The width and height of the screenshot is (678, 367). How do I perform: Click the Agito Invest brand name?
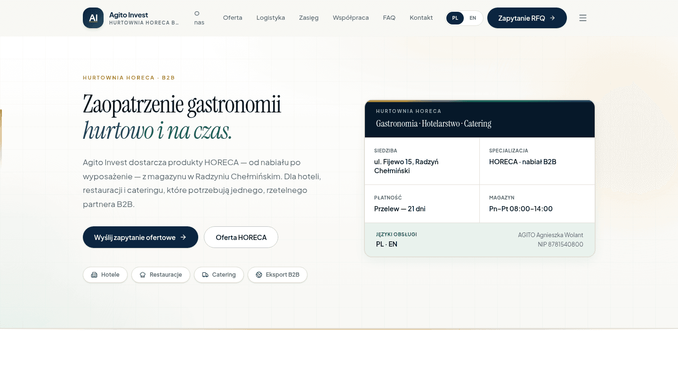129,15
